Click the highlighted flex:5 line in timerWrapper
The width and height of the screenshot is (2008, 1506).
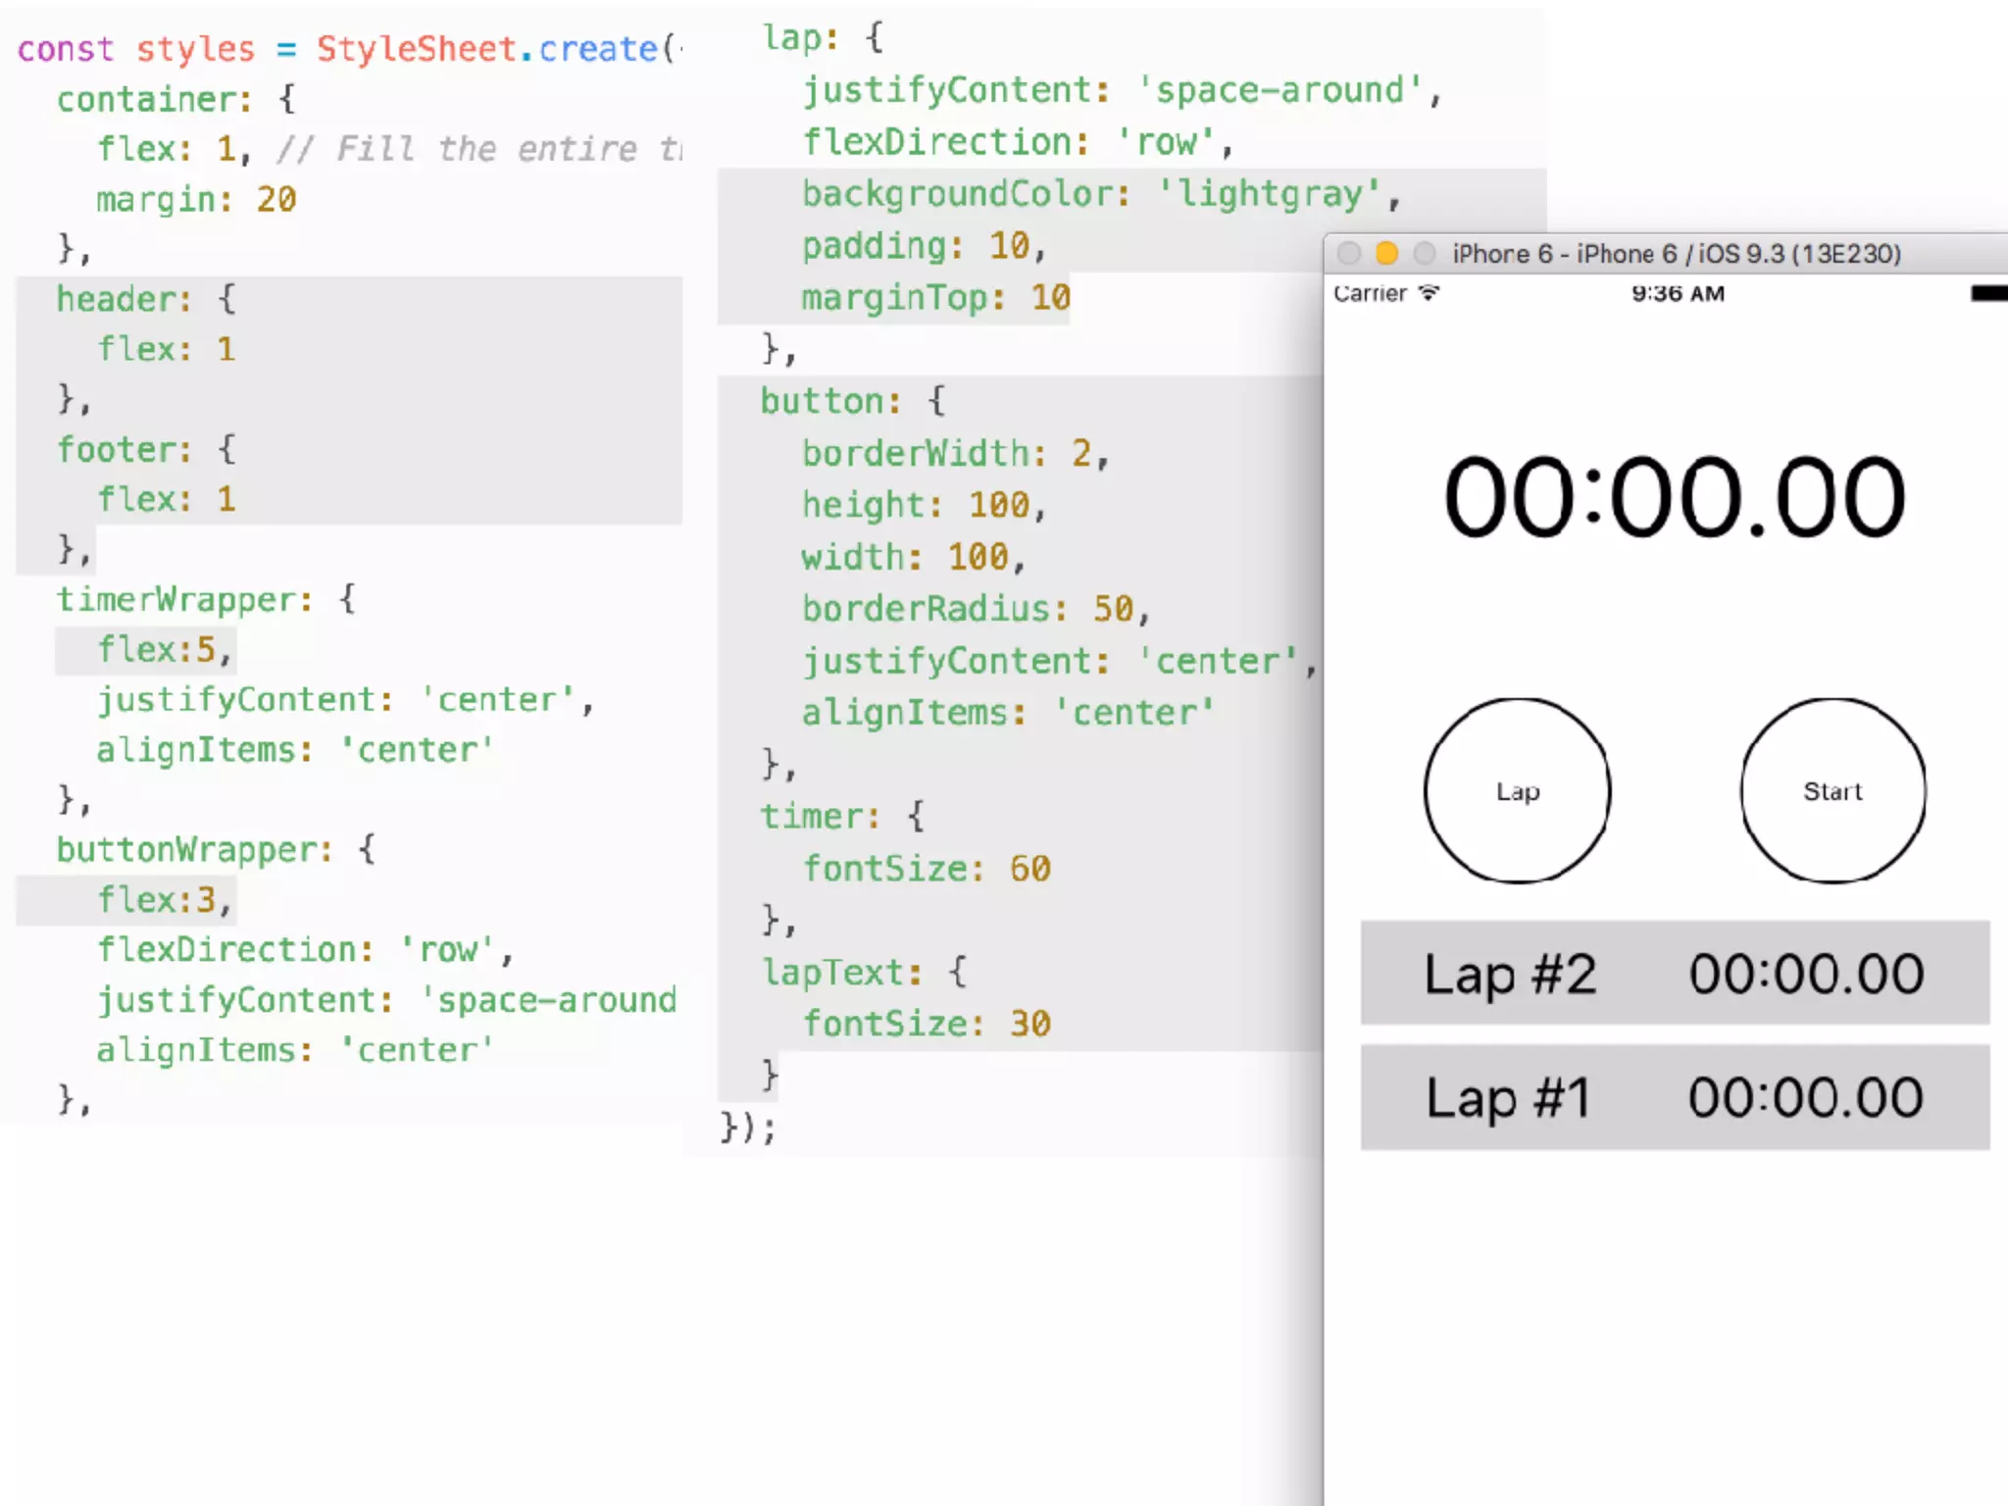[163, 650]
